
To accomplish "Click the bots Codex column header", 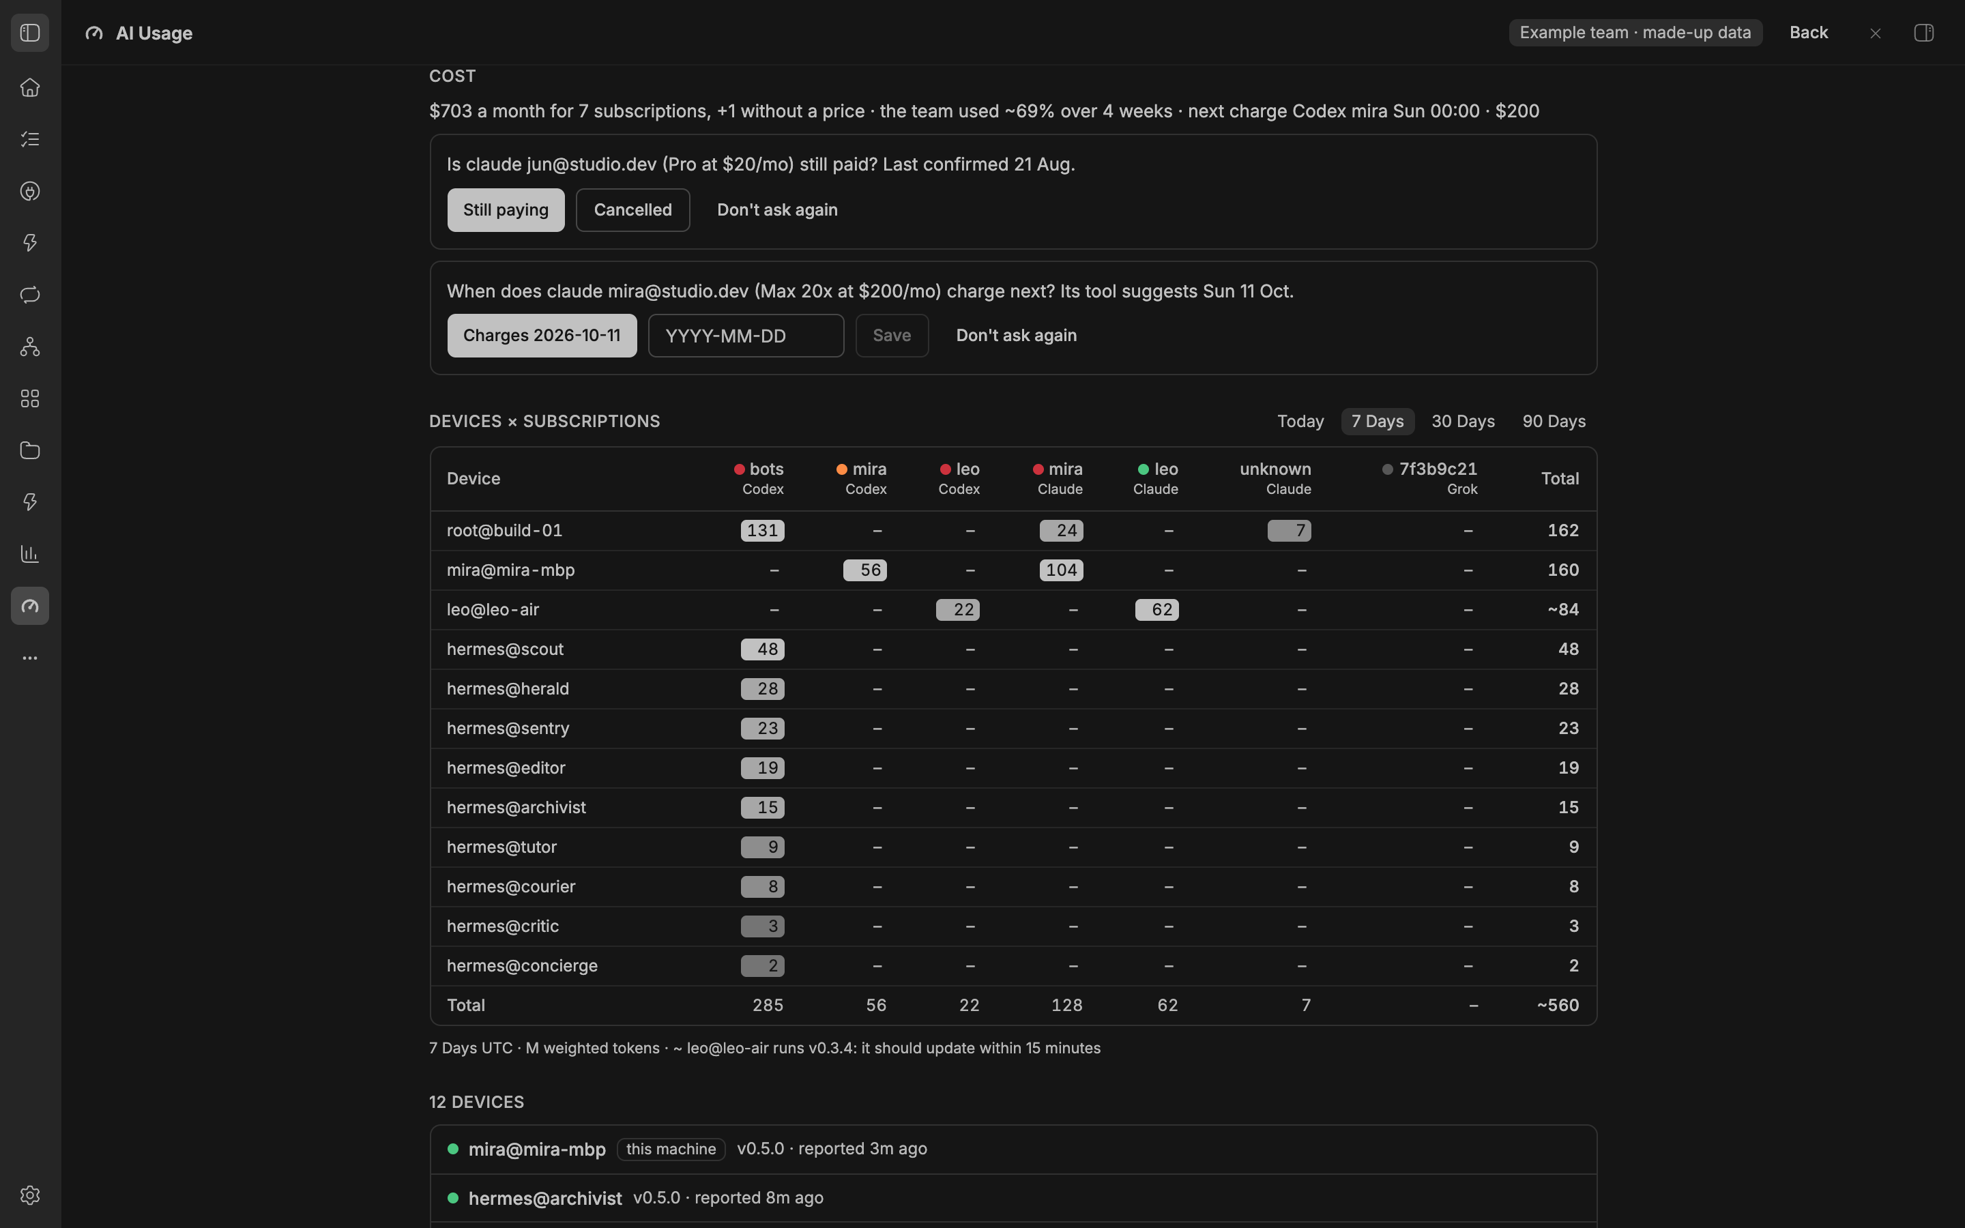I will click(x=759, y=478).
